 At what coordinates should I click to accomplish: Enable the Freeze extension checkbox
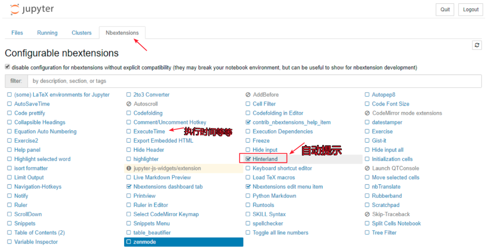tap(248, 141)
